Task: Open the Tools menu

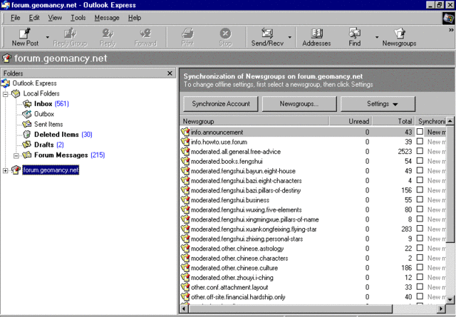Action: [78, 18]
